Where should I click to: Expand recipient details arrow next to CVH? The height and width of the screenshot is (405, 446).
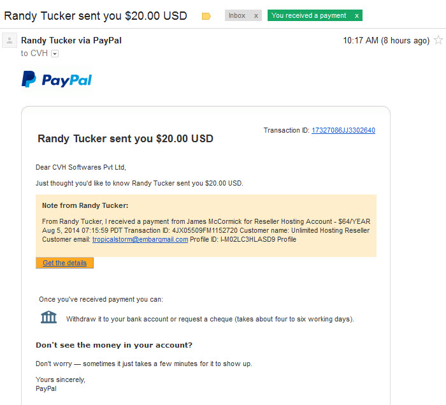pos(54,54)
